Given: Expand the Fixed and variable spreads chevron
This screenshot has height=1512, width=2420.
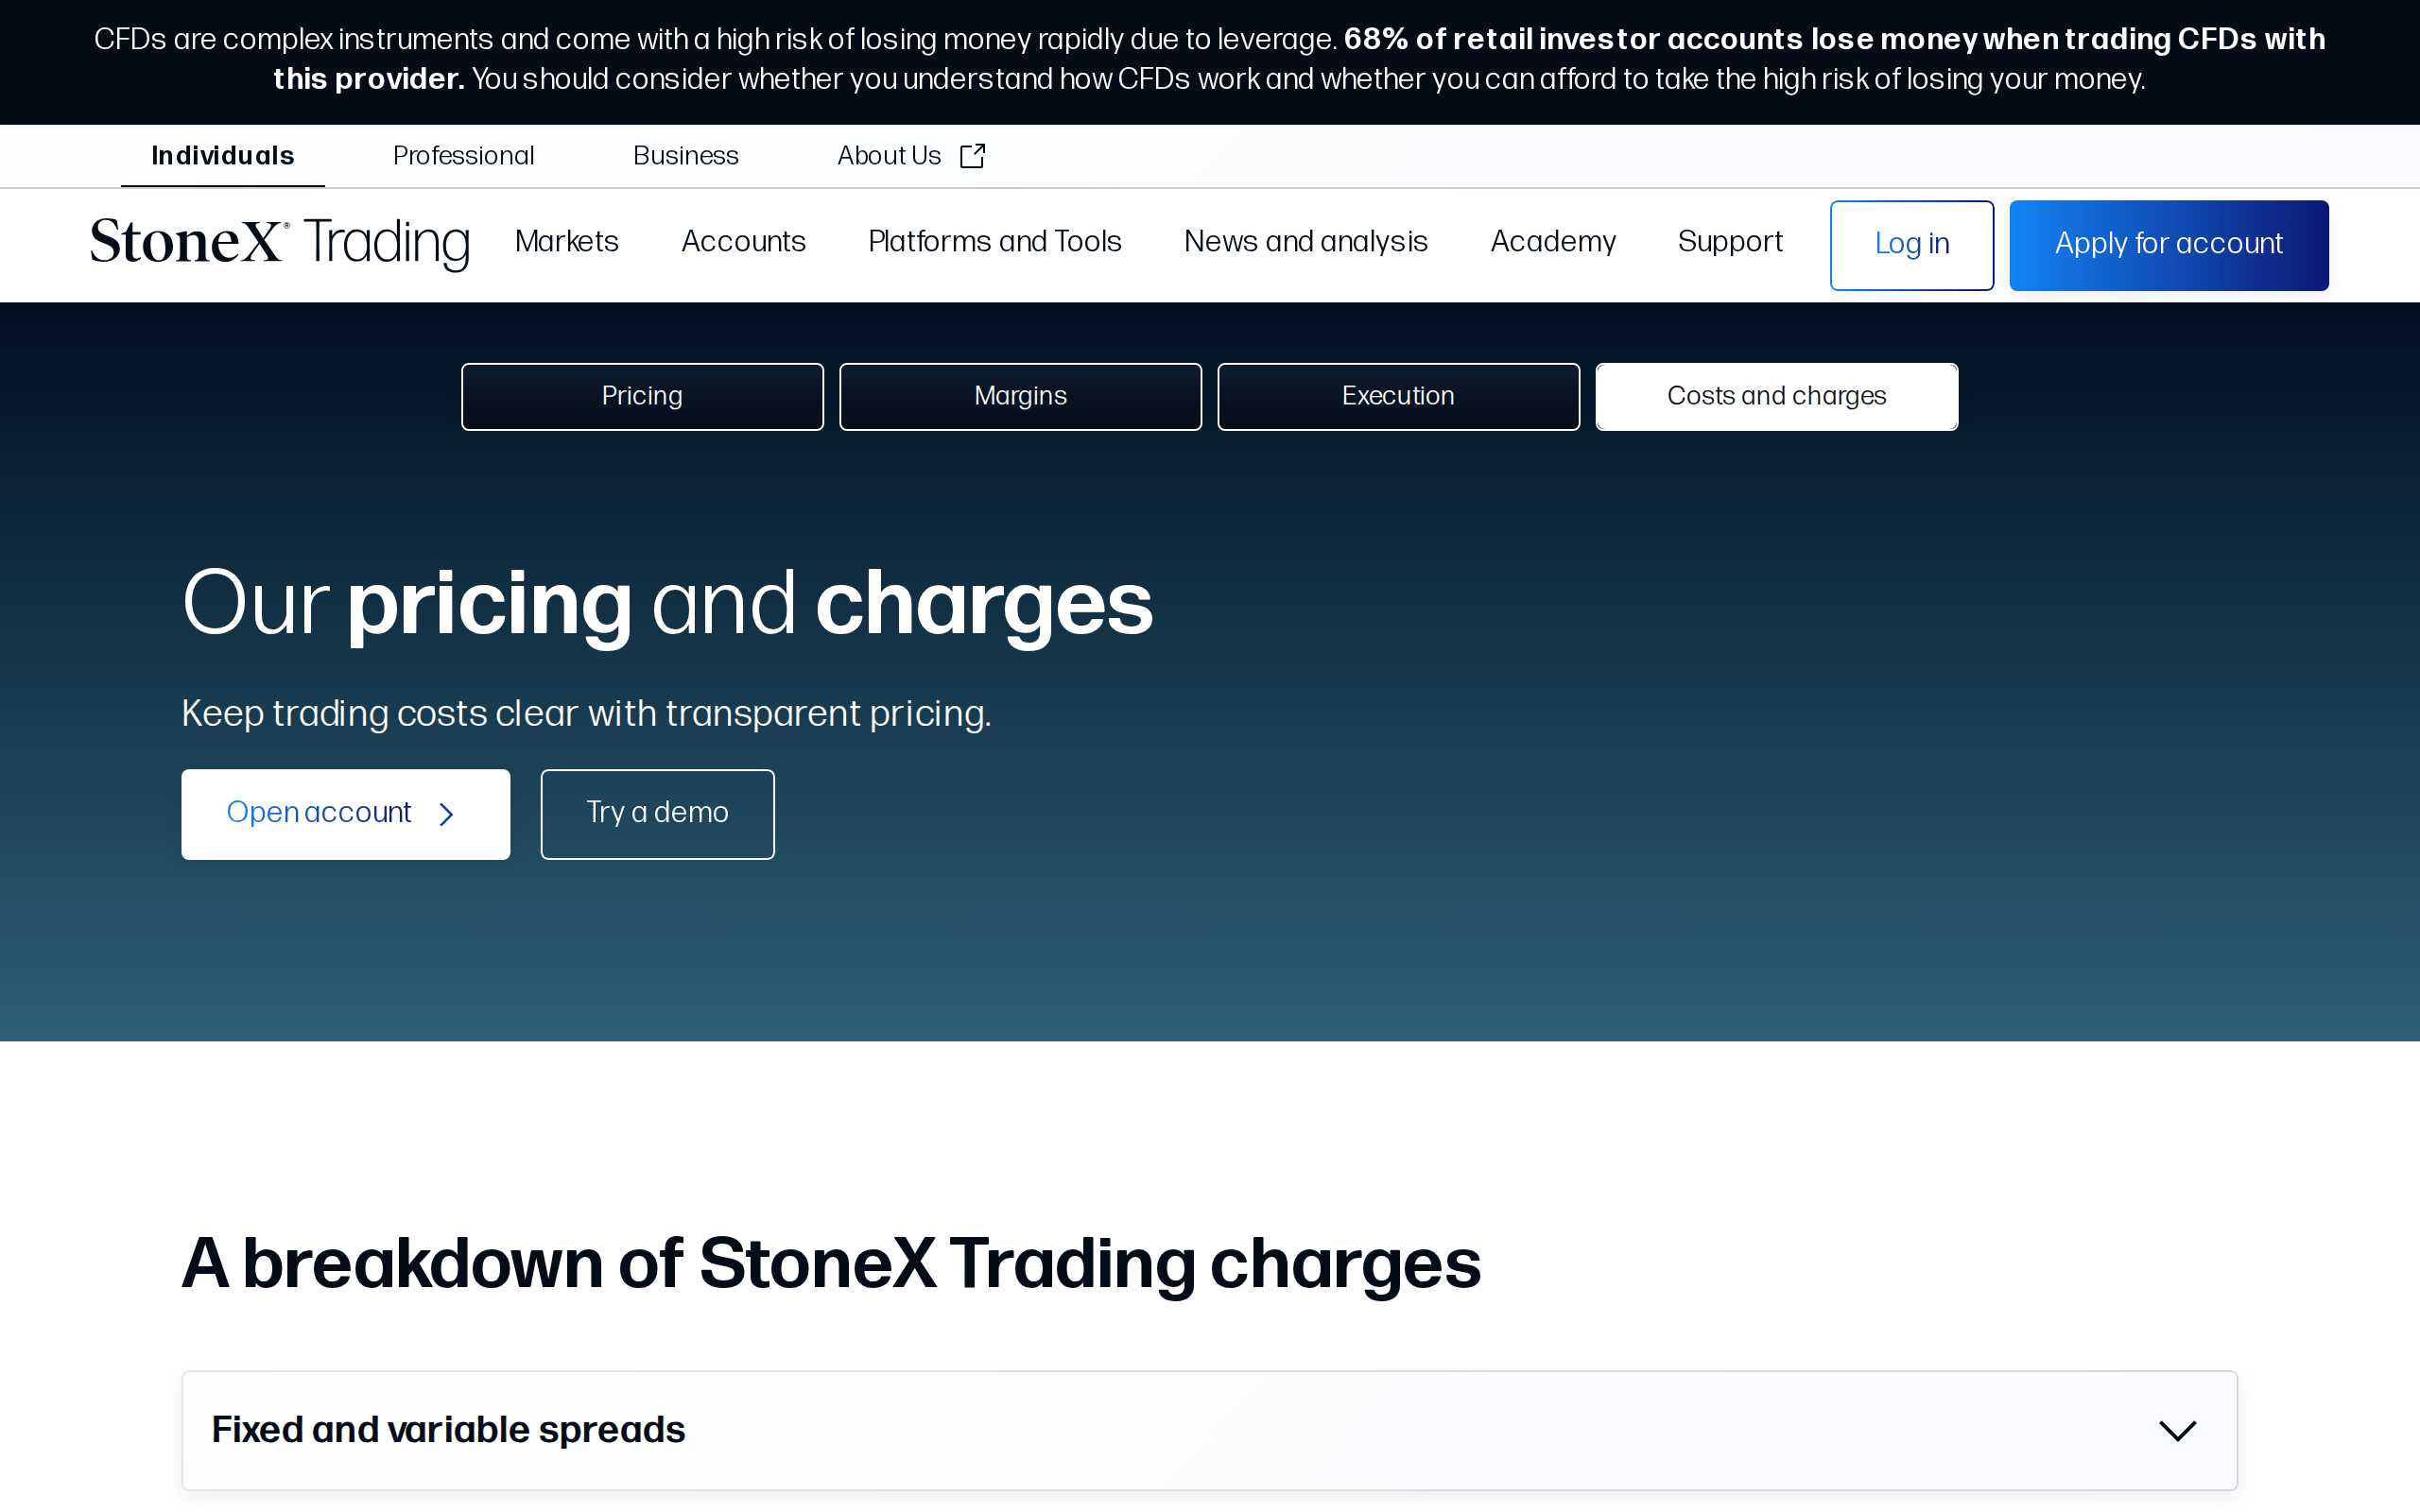Looking at the screenshot, I should (x=2177, y=1430).
